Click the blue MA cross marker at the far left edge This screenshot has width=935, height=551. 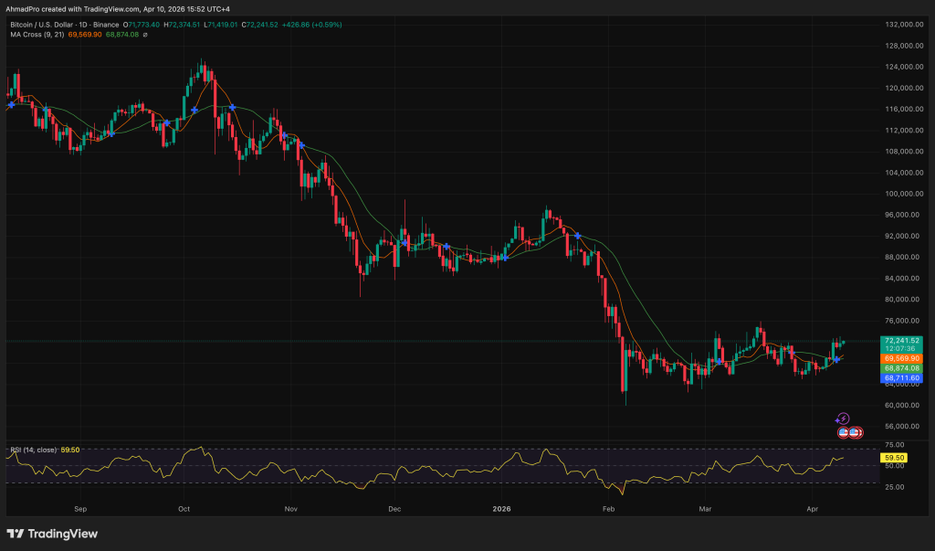(10, 105)
